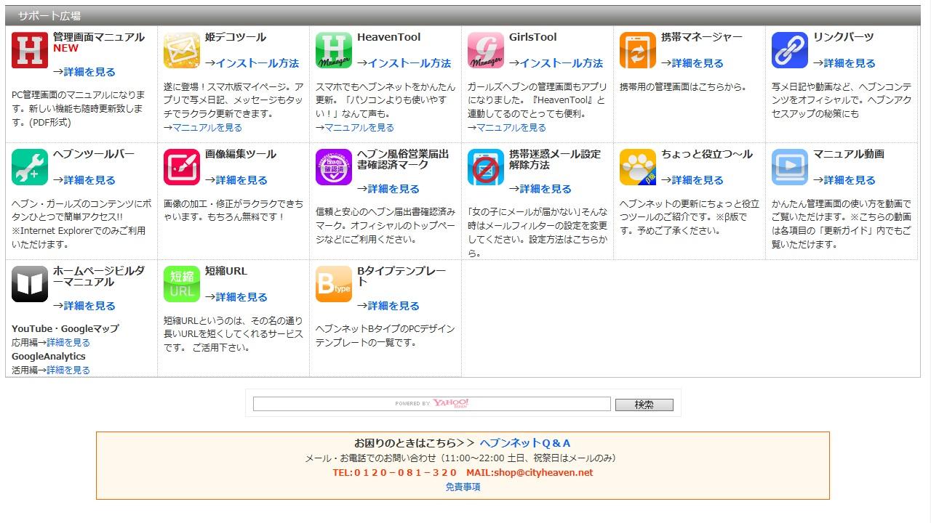Screen dimensions: 931x523
Task: Open 詳細を見る link next to 活用編
Action: [x=68, y=370]
